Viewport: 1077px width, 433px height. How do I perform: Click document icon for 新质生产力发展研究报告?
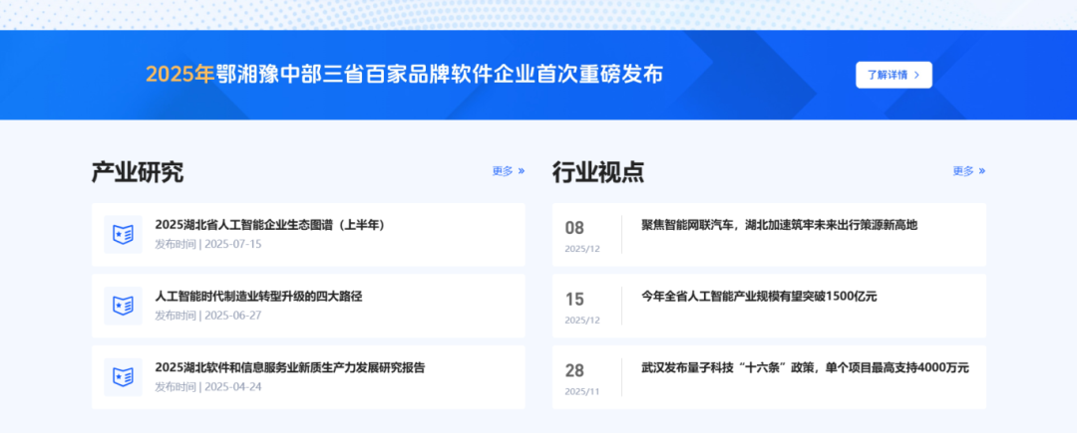pos(123,377)
